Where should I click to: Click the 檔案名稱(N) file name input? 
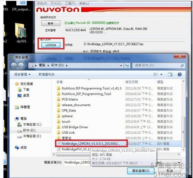(77, 162)
